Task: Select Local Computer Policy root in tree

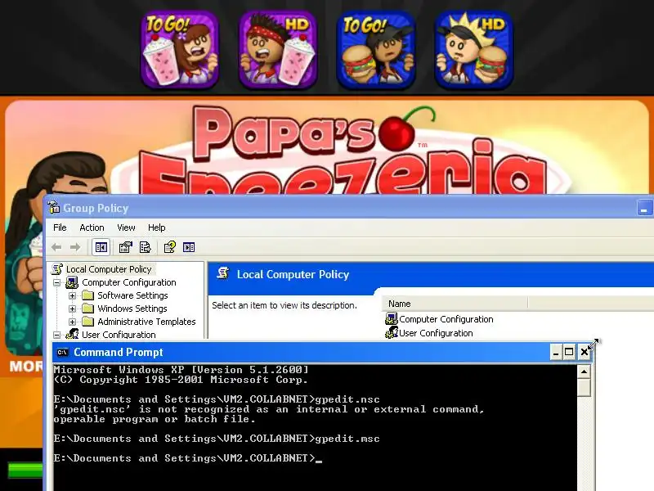Action: point(109,269)
